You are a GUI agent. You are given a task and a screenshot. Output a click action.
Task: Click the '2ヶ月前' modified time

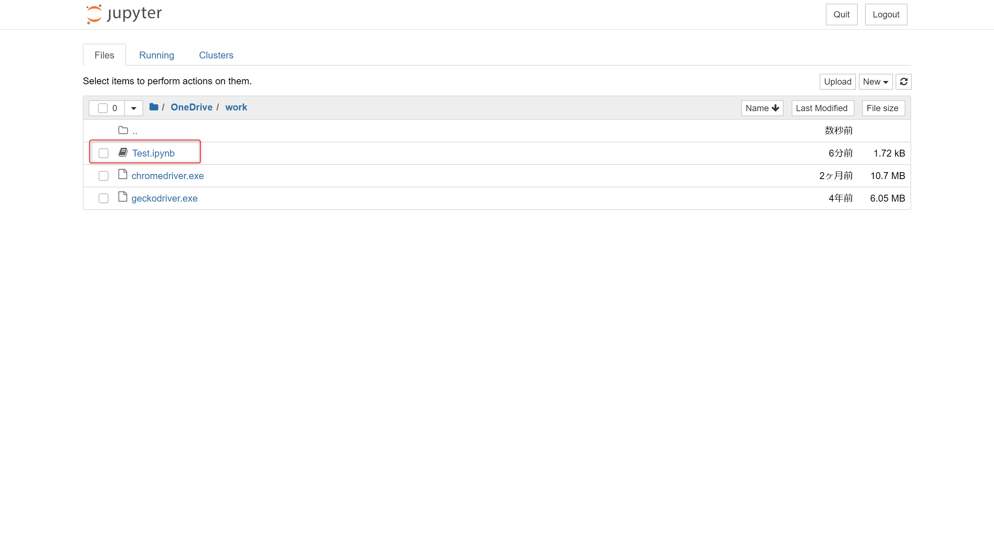[x=836, y=176]
